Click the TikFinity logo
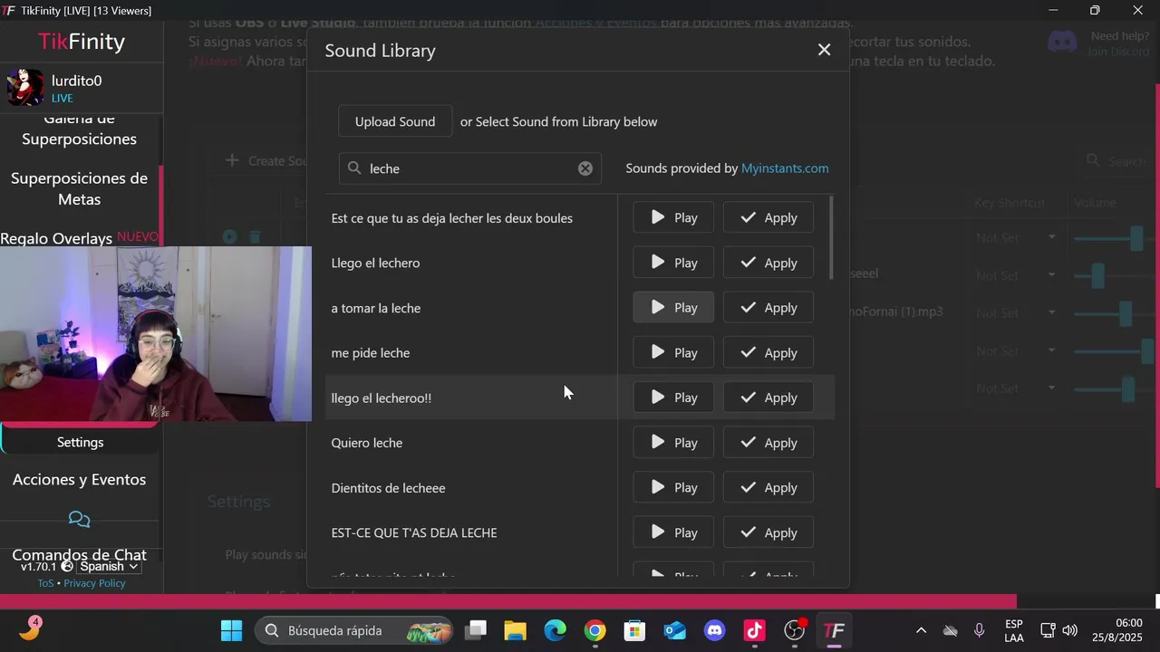 point(82,42)
